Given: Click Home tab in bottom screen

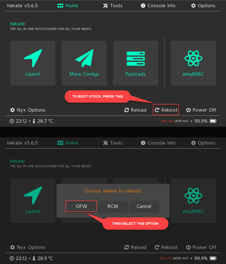Looking at the screenshot, I should pos(67,143).
